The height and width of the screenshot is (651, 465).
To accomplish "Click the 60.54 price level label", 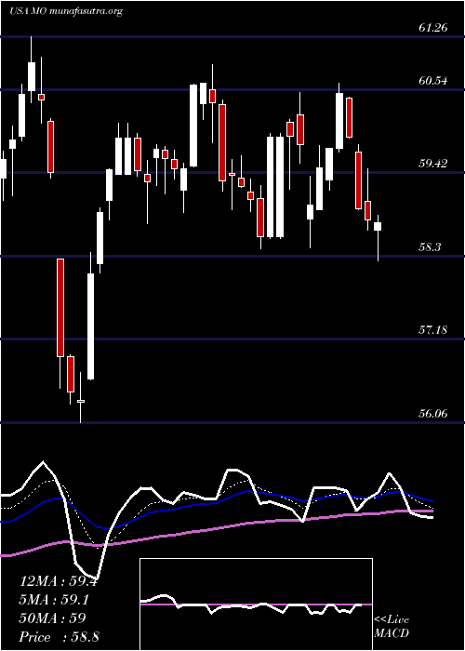I will click(x=433, y=81).
